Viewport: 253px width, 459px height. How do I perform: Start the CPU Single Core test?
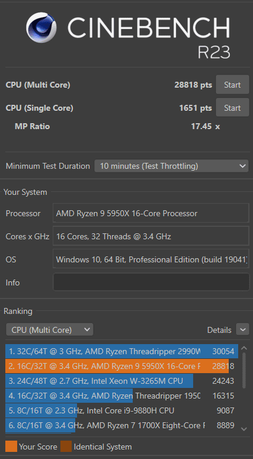pos(232,108)
